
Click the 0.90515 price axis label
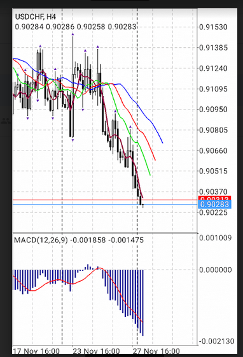point(213,171)
